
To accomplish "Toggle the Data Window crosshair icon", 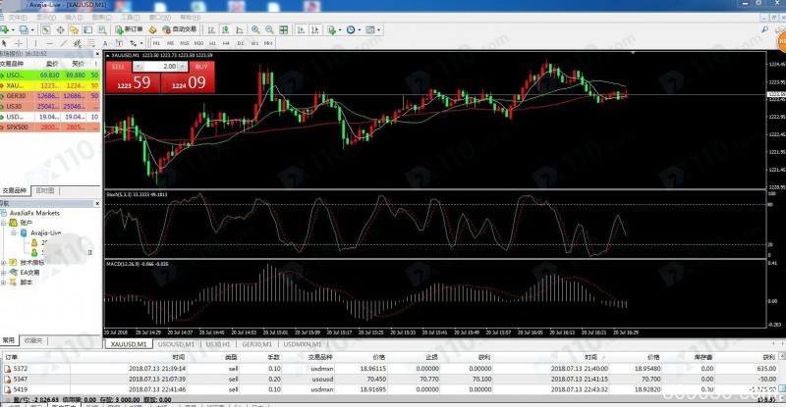I will pos(60,29).
